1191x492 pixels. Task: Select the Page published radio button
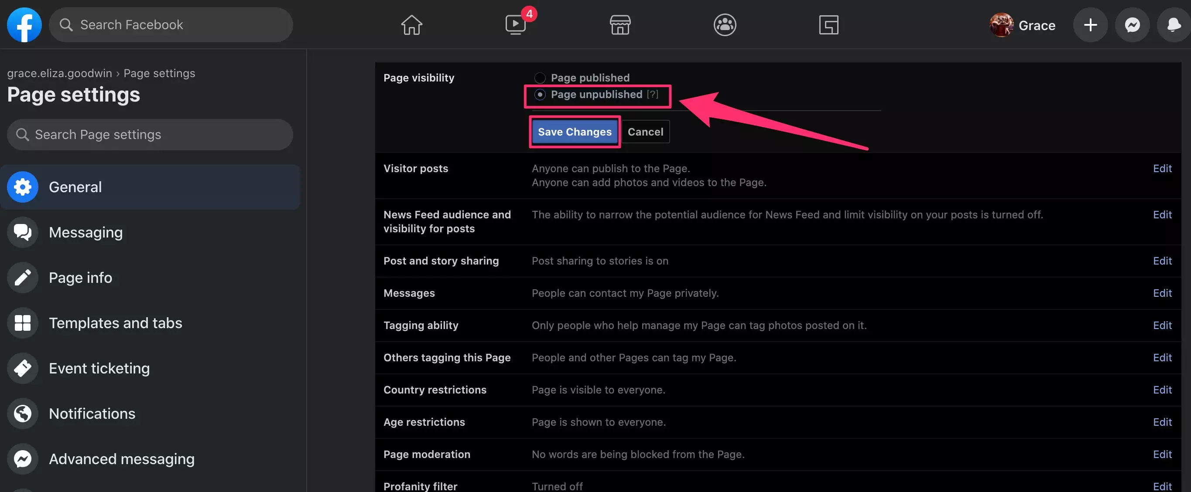[540, 78]
